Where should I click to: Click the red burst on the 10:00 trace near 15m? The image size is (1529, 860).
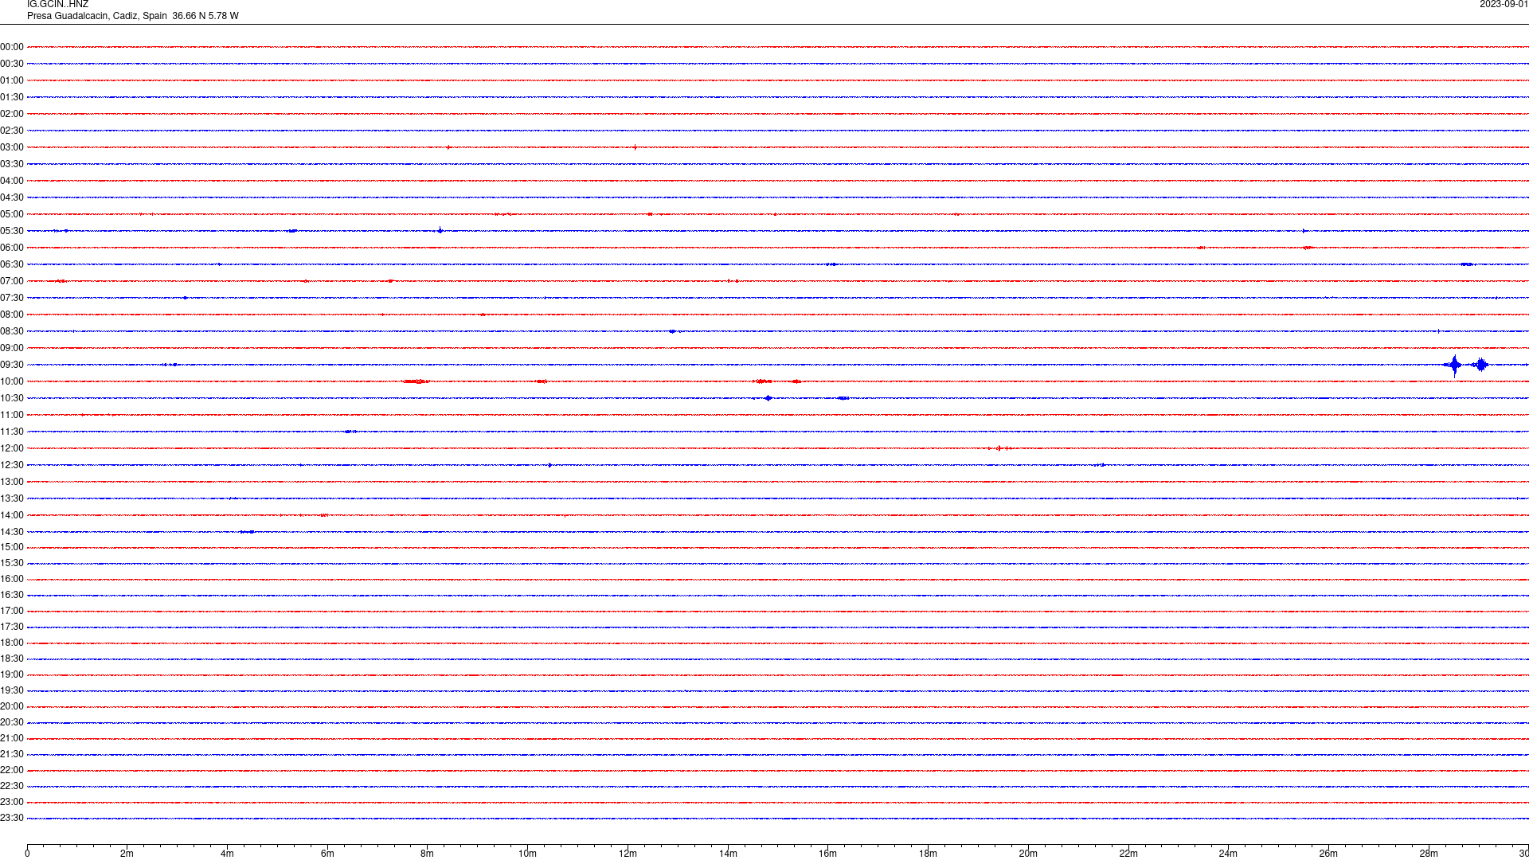[762, 381]
